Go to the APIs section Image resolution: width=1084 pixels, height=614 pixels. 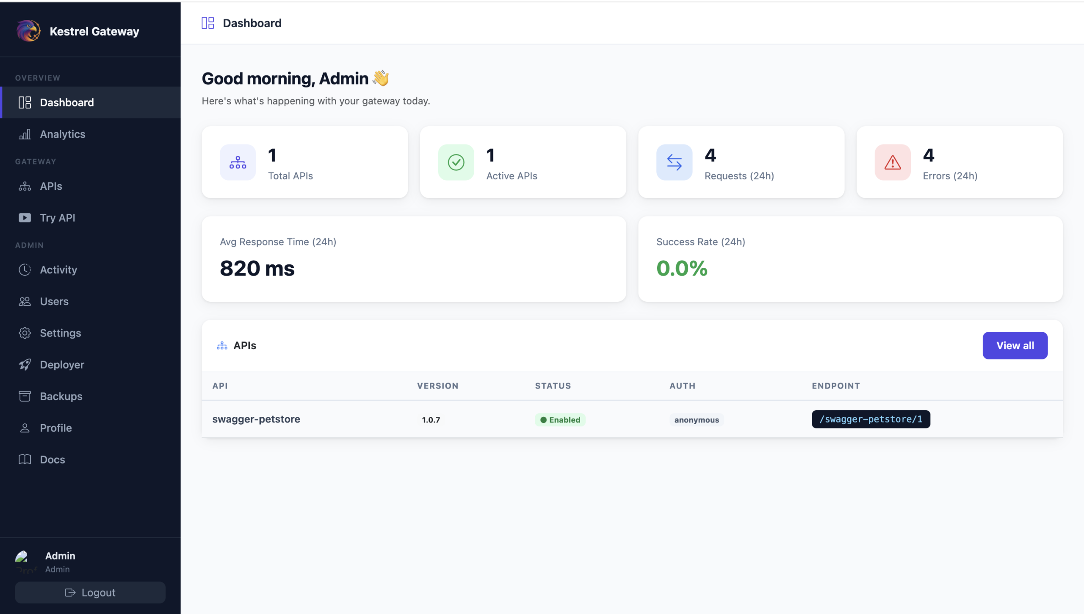(x=91, y=186)
